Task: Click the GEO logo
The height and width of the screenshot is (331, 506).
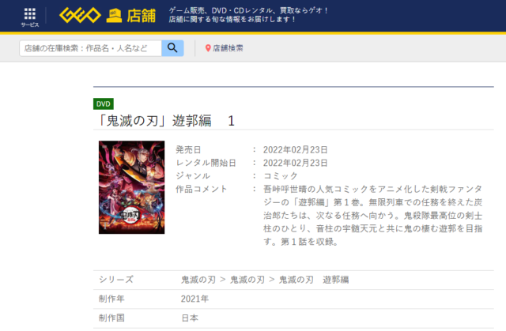Action: coord(80,15)
